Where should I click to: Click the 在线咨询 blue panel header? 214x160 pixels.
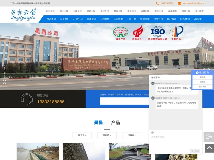202,73
